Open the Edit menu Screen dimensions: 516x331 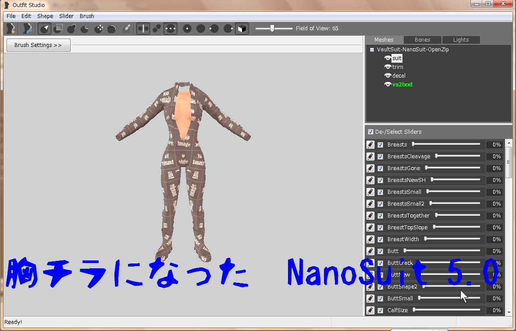[26, 16]
